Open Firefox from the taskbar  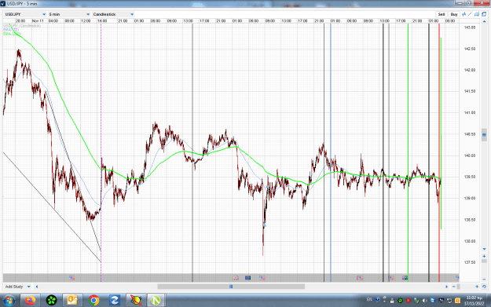pyautogui.click(x=31, y=301)
